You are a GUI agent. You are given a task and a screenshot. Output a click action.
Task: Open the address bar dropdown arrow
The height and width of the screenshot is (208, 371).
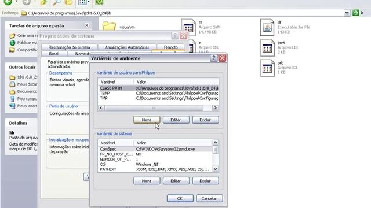coord(347,13)
